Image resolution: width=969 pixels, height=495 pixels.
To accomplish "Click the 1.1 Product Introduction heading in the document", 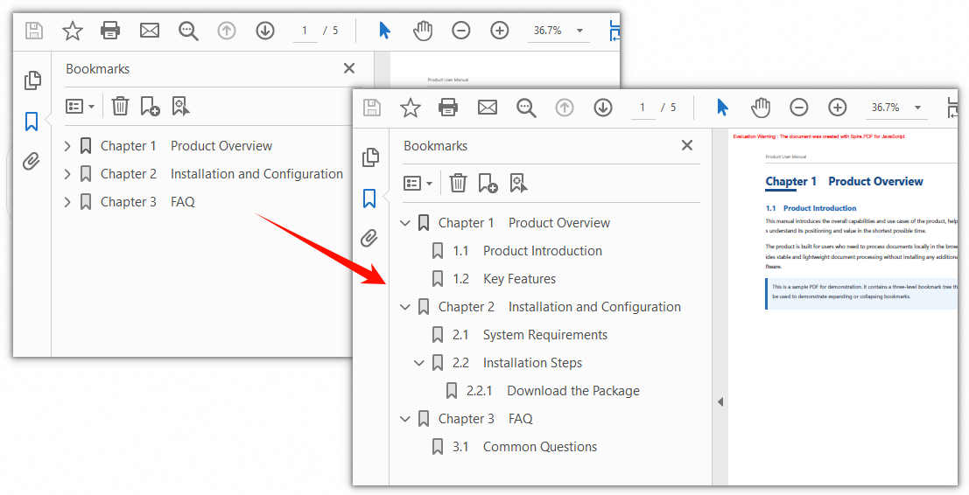I will click(x=811, y=208).
